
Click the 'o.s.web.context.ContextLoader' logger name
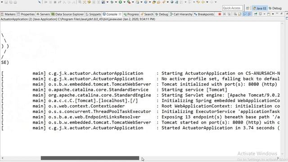(x=86, y=106)
